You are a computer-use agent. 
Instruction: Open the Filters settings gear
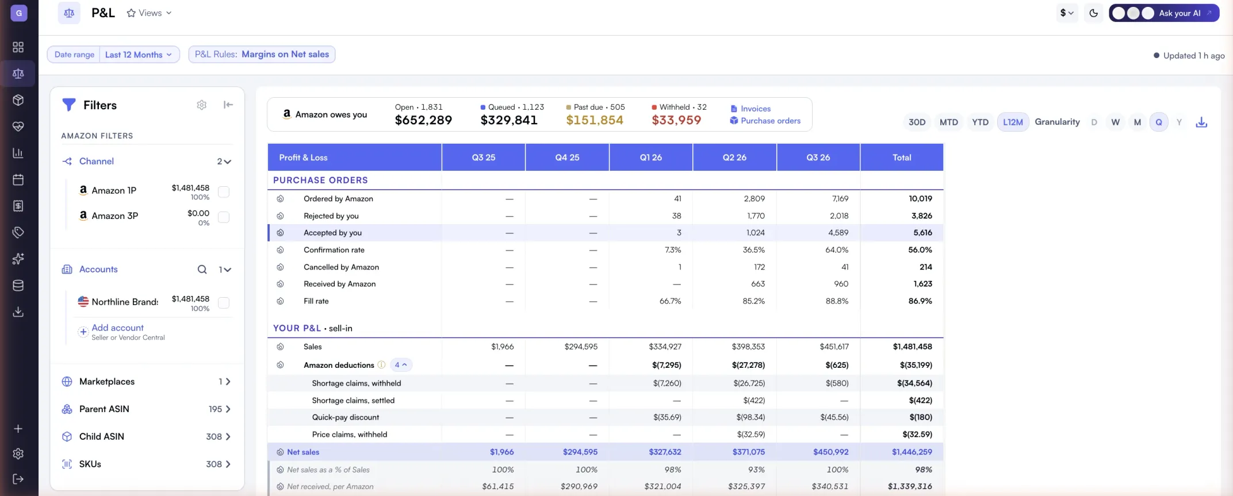(201, 105)
